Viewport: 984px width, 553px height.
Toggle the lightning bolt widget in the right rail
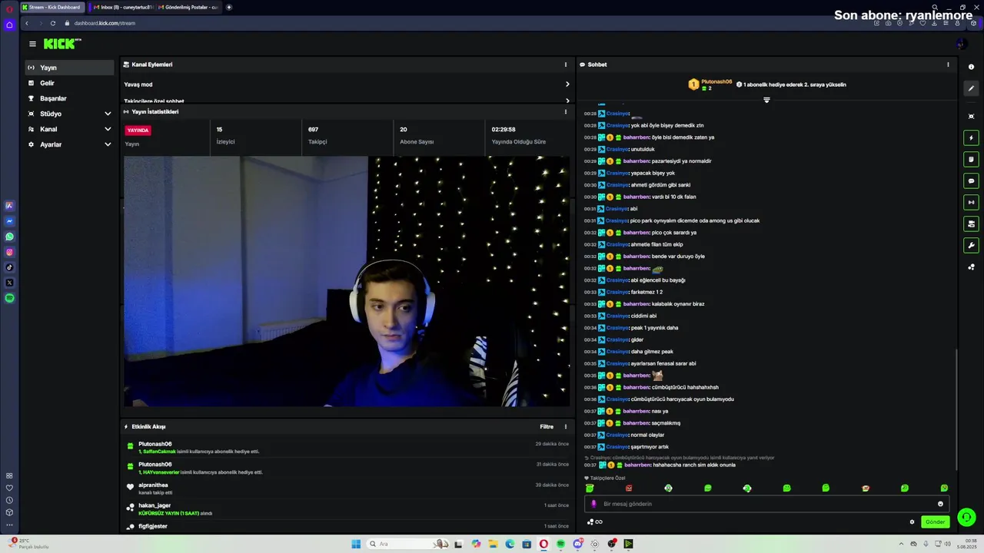point(971,138)
